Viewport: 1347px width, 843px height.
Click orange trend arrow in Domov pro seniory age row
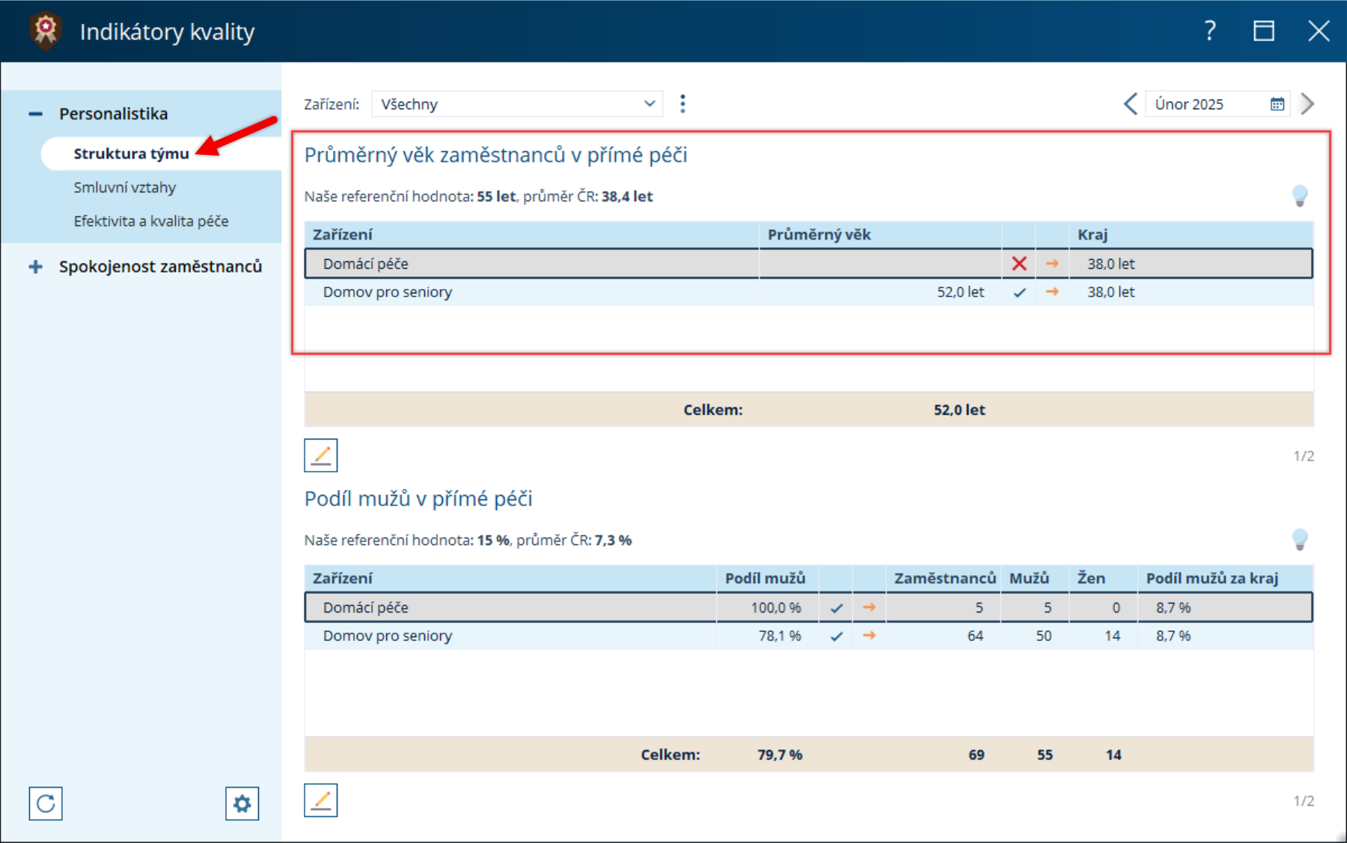[1052, 292]
